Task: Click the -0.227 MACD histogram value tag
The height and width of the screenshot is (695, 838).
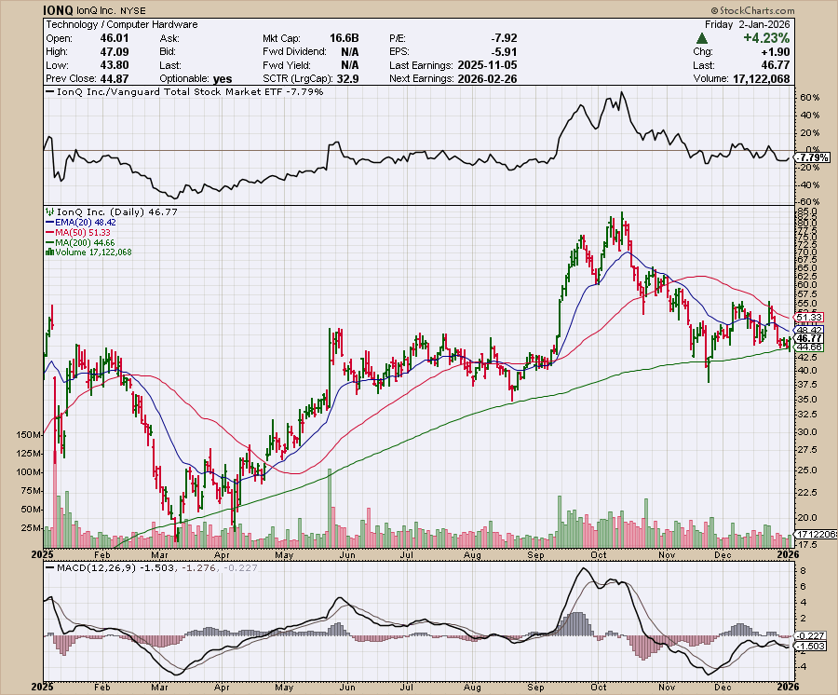Action: pyautogui.click(x=811, y=635)
